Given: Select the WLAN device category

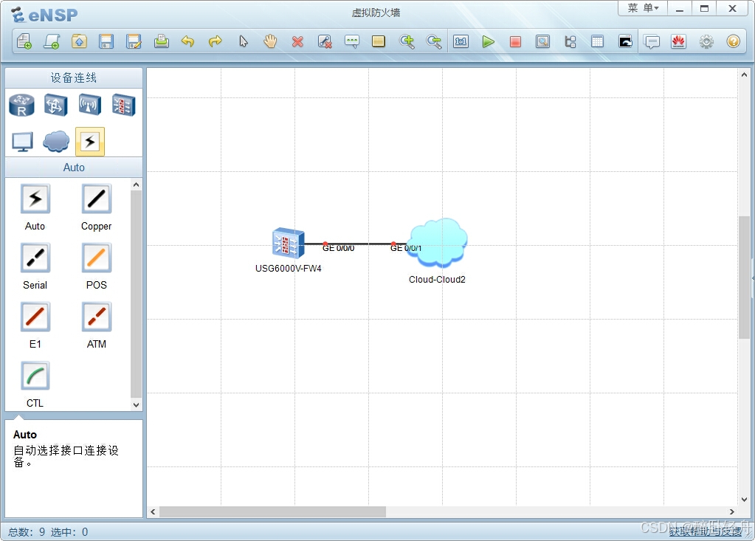Looking at the screenshot, I should pos(89,105).
